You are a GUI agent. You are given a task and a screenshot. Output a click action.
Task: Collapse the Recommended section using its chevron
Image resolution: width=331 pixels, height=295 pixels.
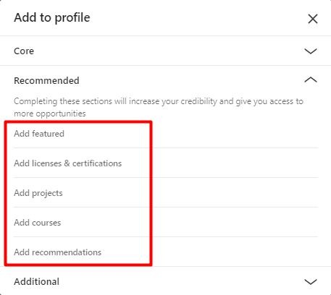[x=311, y=80]
